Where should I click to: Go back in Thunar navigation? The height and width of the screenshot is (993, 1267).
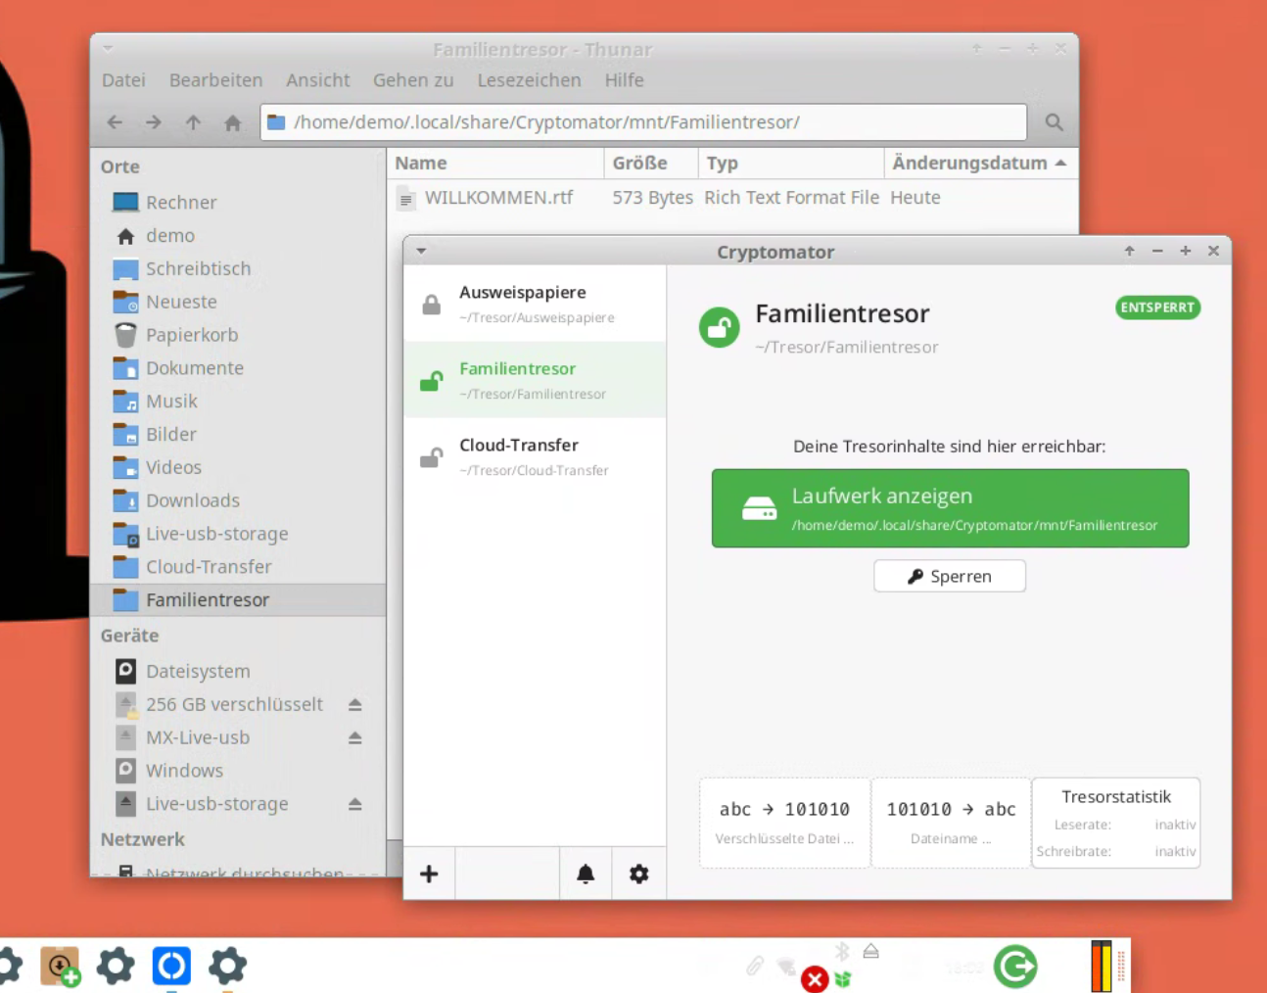(x=115, y=122)
